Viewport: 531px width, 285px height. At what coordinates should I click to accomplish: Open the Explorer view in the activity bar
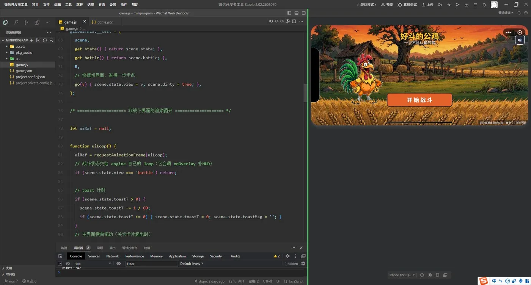coord(5,22)
